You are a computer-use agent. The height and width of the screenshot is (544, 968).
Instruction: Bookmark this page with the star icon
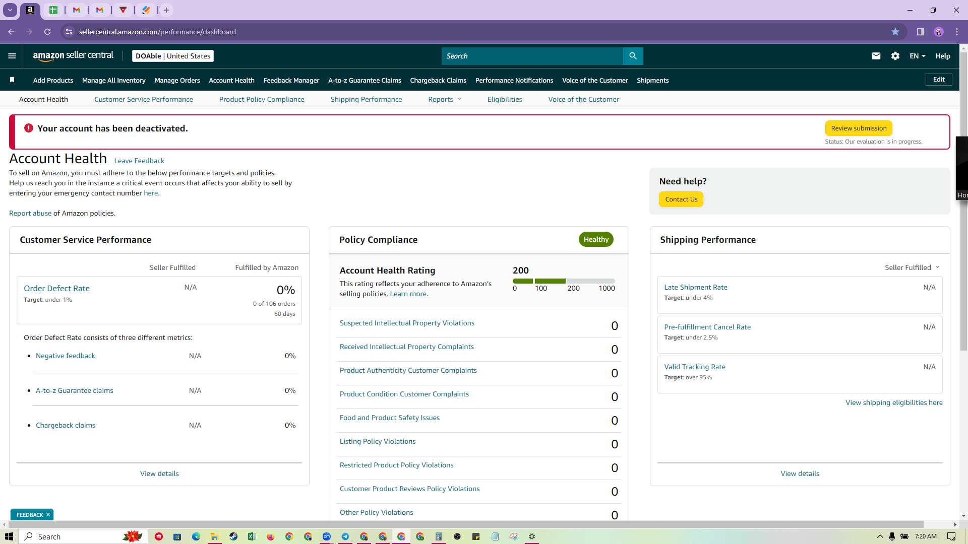[895, 32]
